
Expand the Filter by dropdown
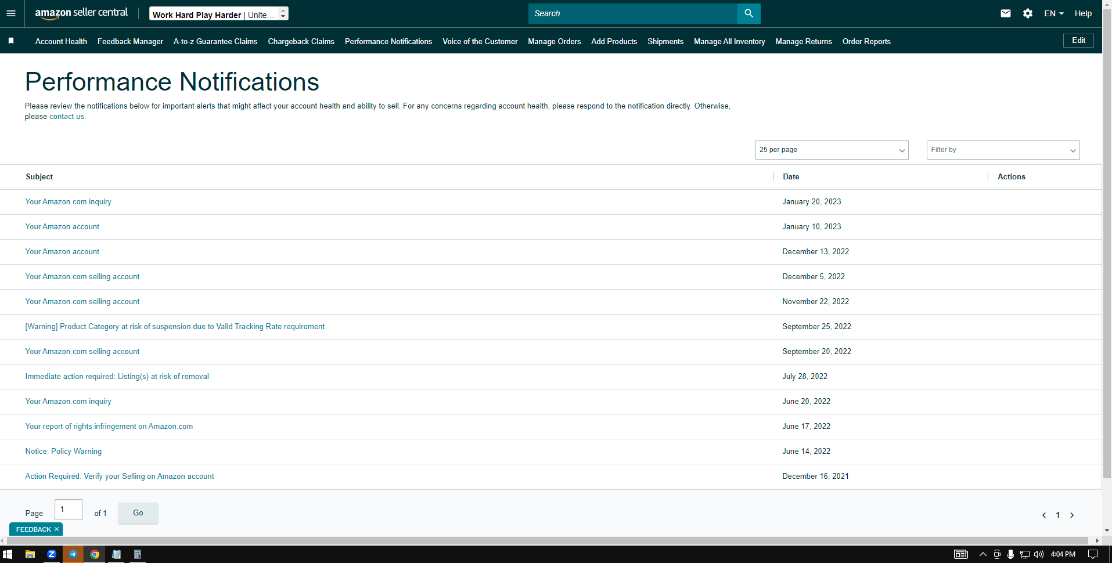(1003, 150)
